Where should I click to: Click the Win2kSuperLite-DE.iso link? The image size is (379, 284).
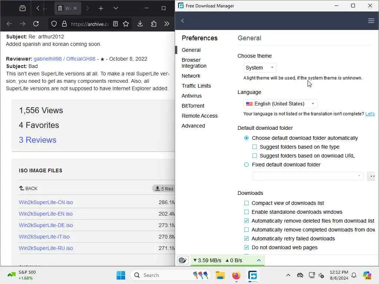[46, 225]
